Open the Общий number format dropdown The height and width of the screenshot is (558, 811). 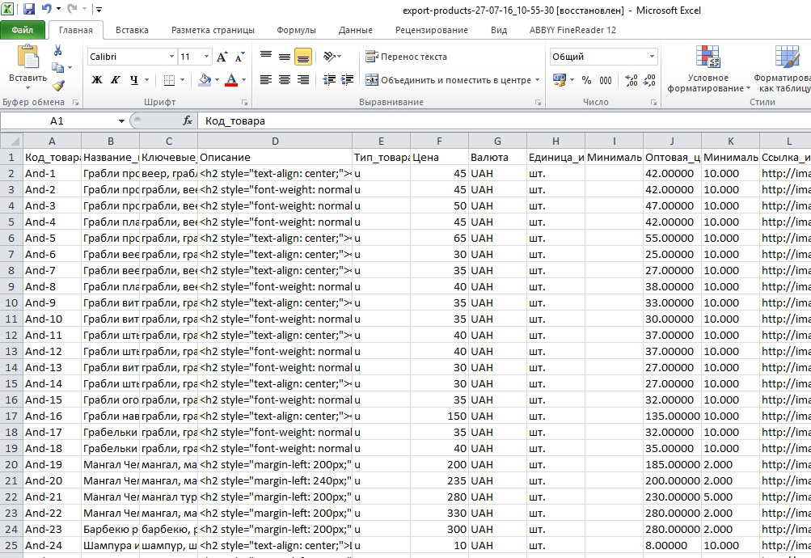click(652, 57)
